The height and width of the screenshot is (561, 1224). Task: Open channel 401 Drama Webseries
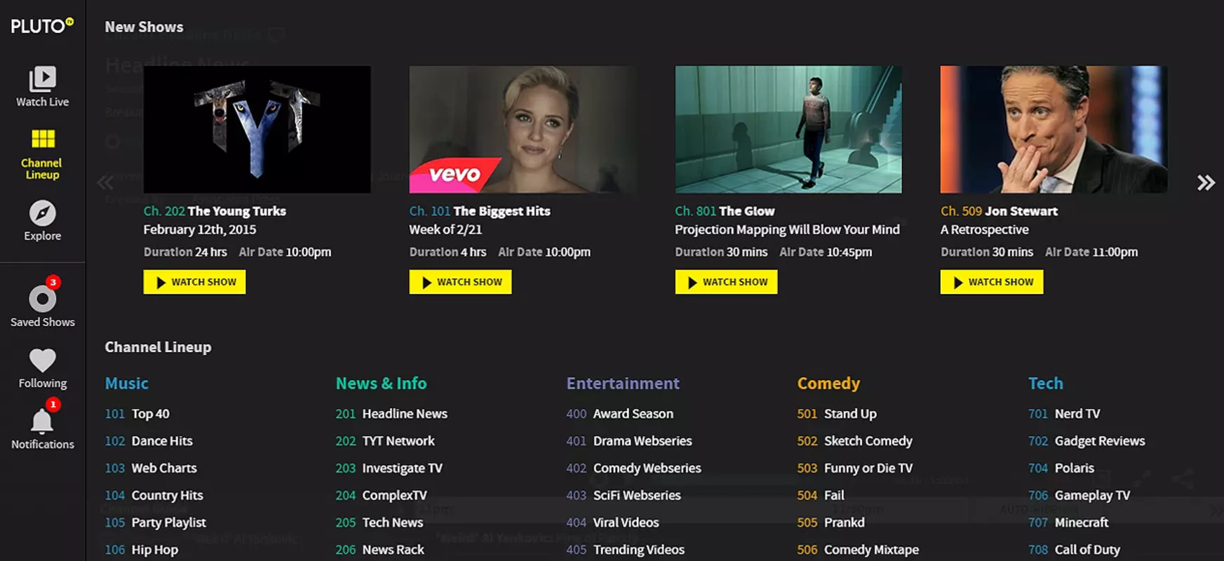coord(629,441)
